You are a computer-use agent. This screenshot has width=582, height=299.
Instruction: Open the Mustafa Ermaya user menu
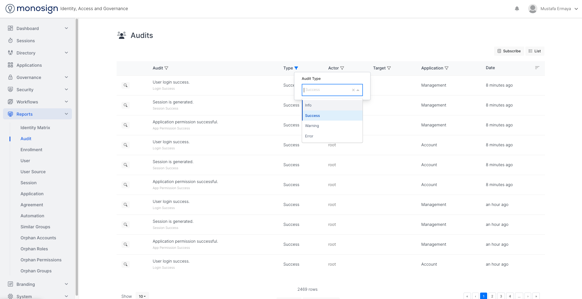pos(555,9)
